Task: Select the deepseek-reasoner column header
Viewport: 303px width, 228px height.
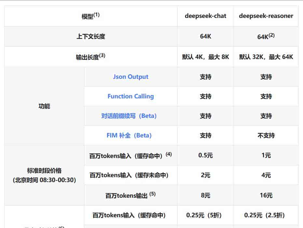Action: [266, 16]
